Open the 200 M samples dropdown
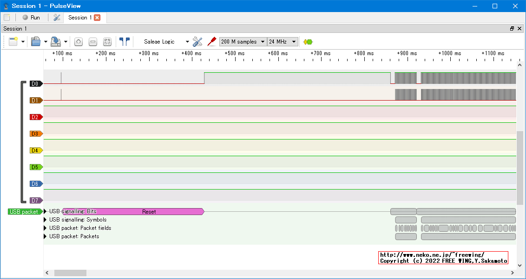 pyautogui.click(x=243, y=42)
